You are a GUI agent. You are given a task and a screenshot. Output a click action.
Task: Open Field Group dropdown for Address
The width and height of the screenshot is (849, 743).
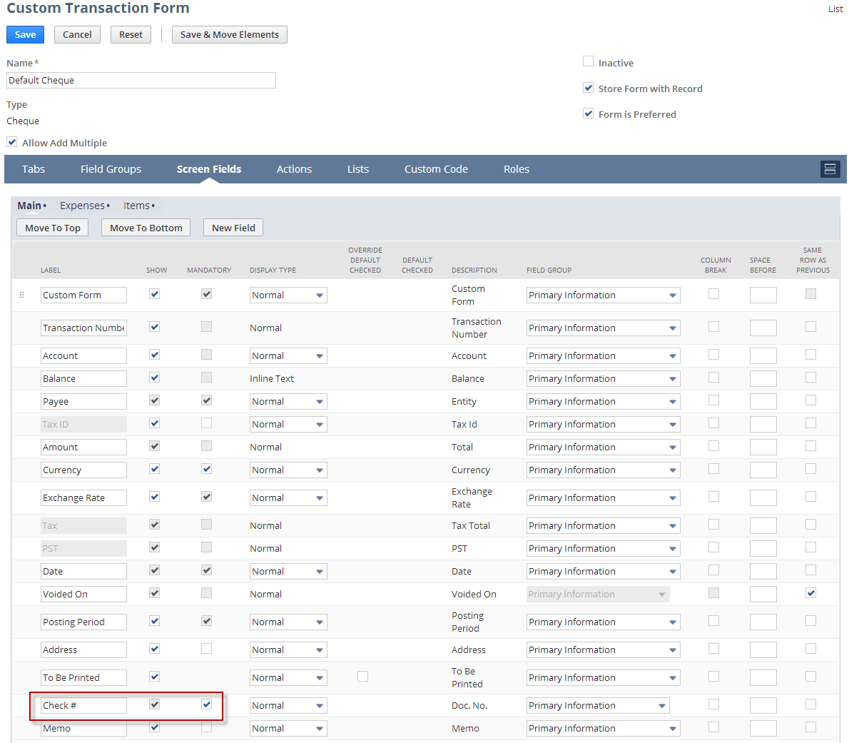[603, 650]
